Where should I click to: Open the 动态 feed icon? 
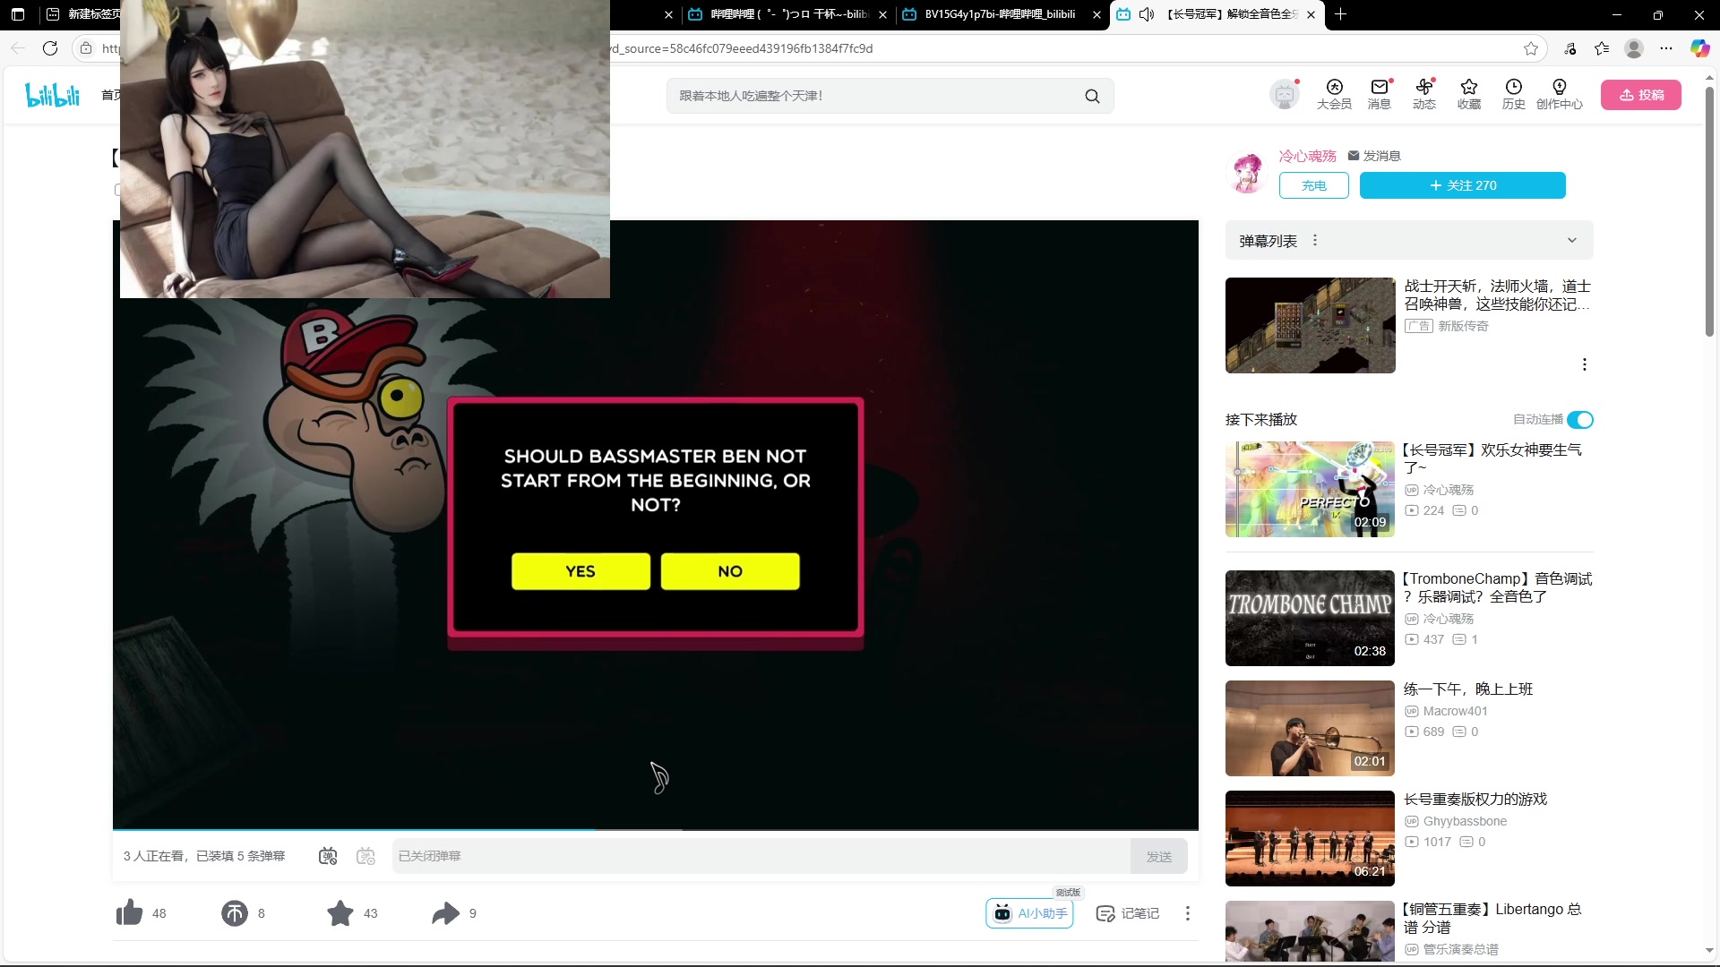click(1424, 94)
